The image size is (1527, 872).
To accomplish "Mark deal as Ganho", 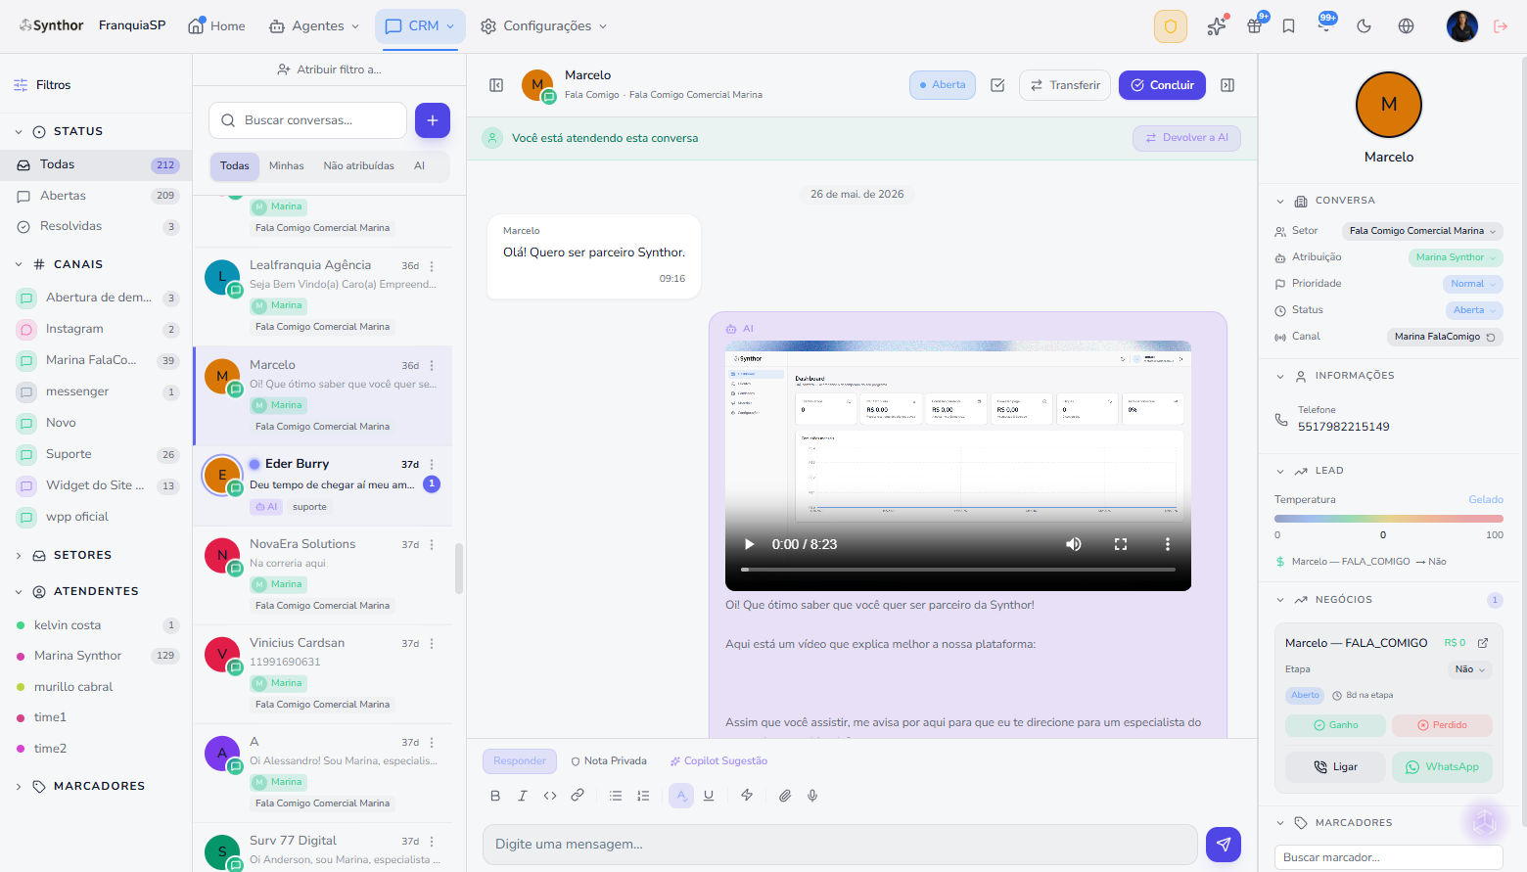I will point(1336,725).
